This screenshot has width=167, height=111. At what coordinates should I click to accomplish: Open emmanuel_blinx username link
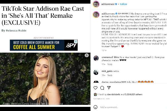click(110, 57)
